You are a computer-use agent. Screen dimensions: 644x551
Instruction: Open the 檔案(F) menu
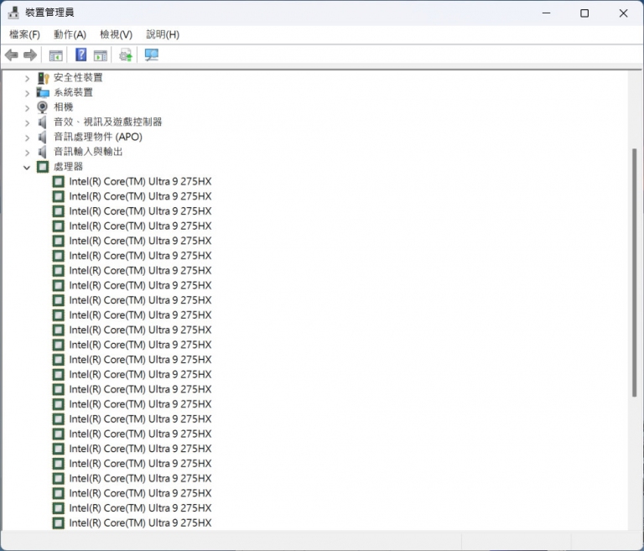[24, 34]
